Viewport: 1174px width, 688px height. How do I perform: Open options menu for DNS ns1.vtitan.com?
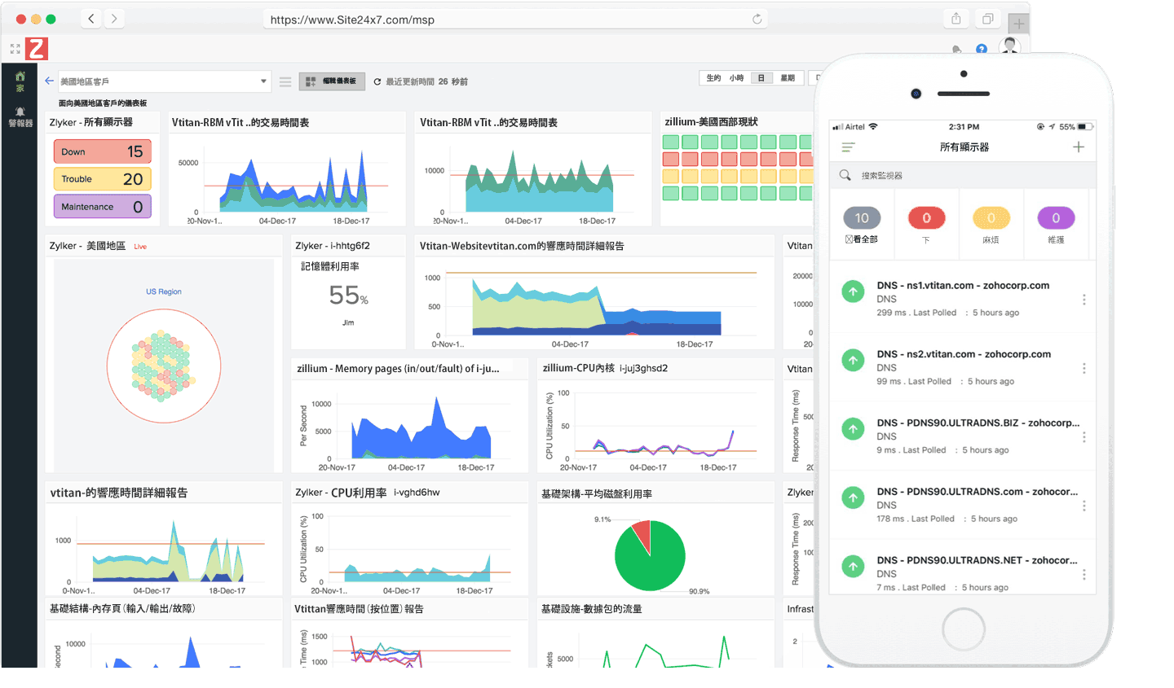coord(1084,300)
